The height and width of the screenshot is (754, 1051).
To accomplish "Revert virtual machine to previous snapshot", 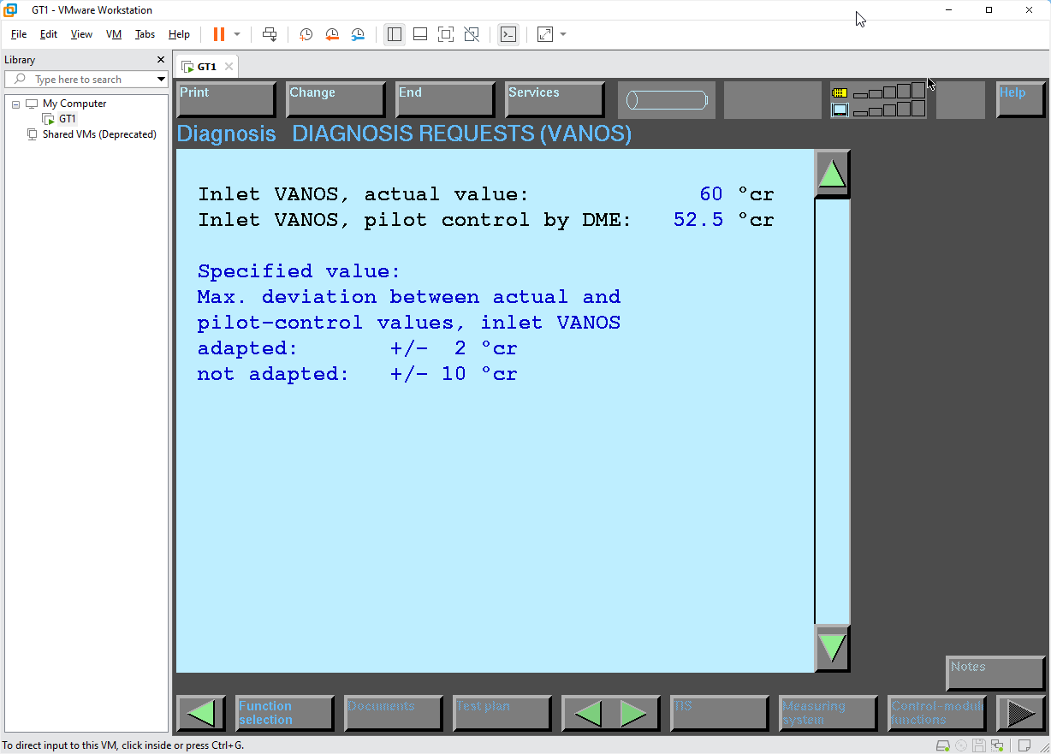I will pyautogui.click(x=332, y=34).
